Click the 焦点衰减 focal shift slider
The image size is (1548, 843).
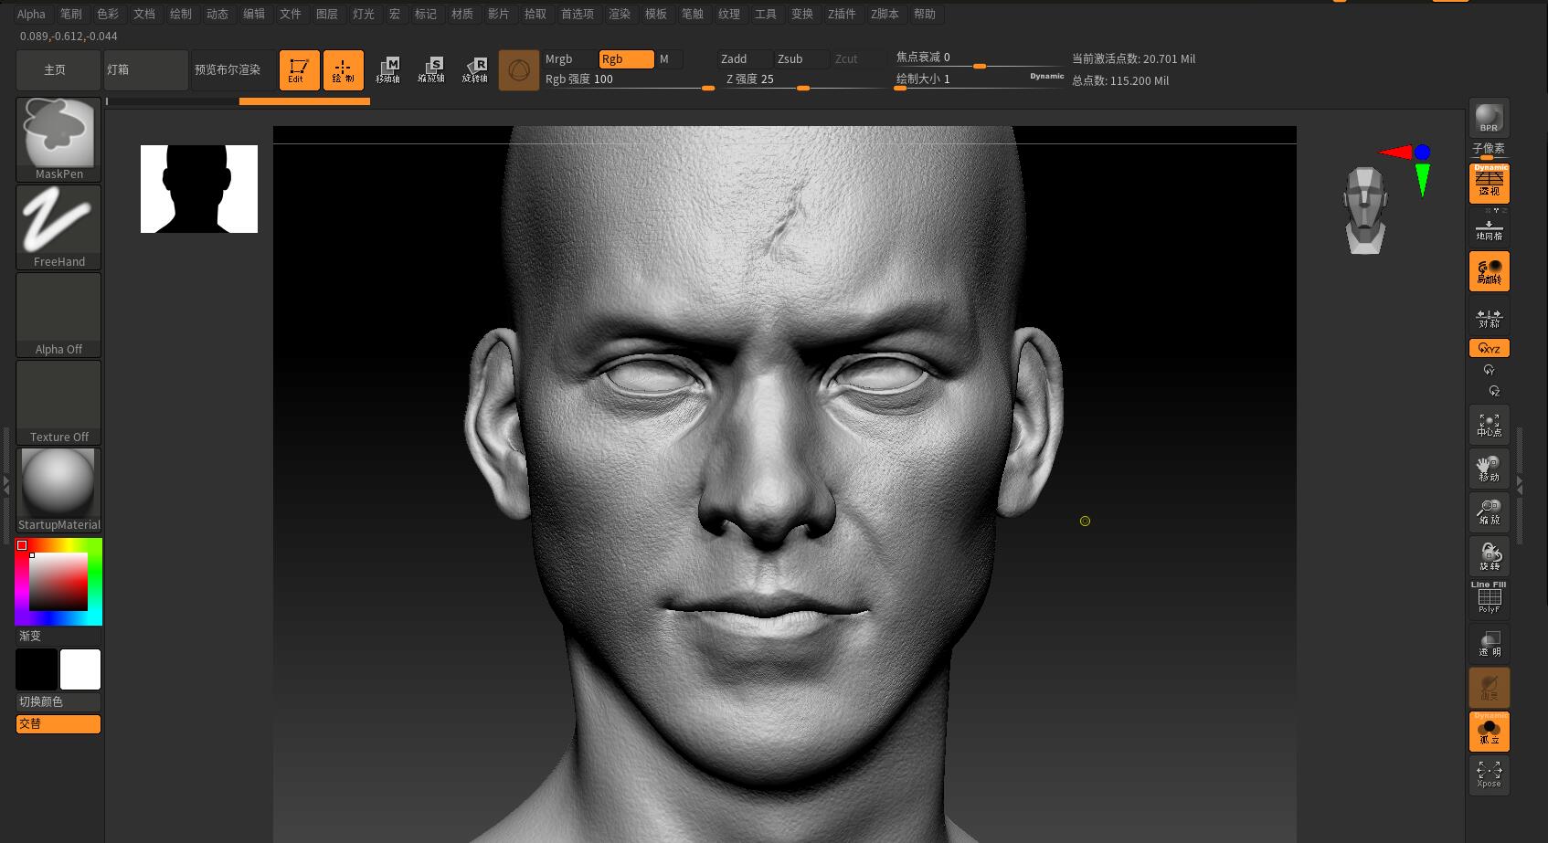pos(978,58)
